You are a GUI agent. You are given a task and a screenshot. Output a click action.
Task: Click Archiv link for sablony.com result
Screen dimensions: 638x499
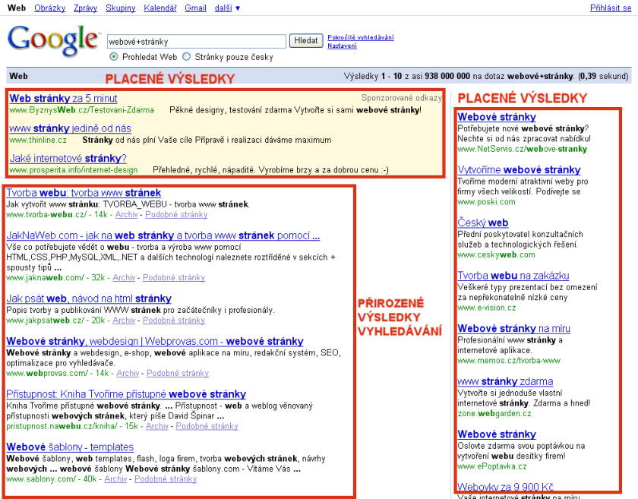tap(115, 479)
